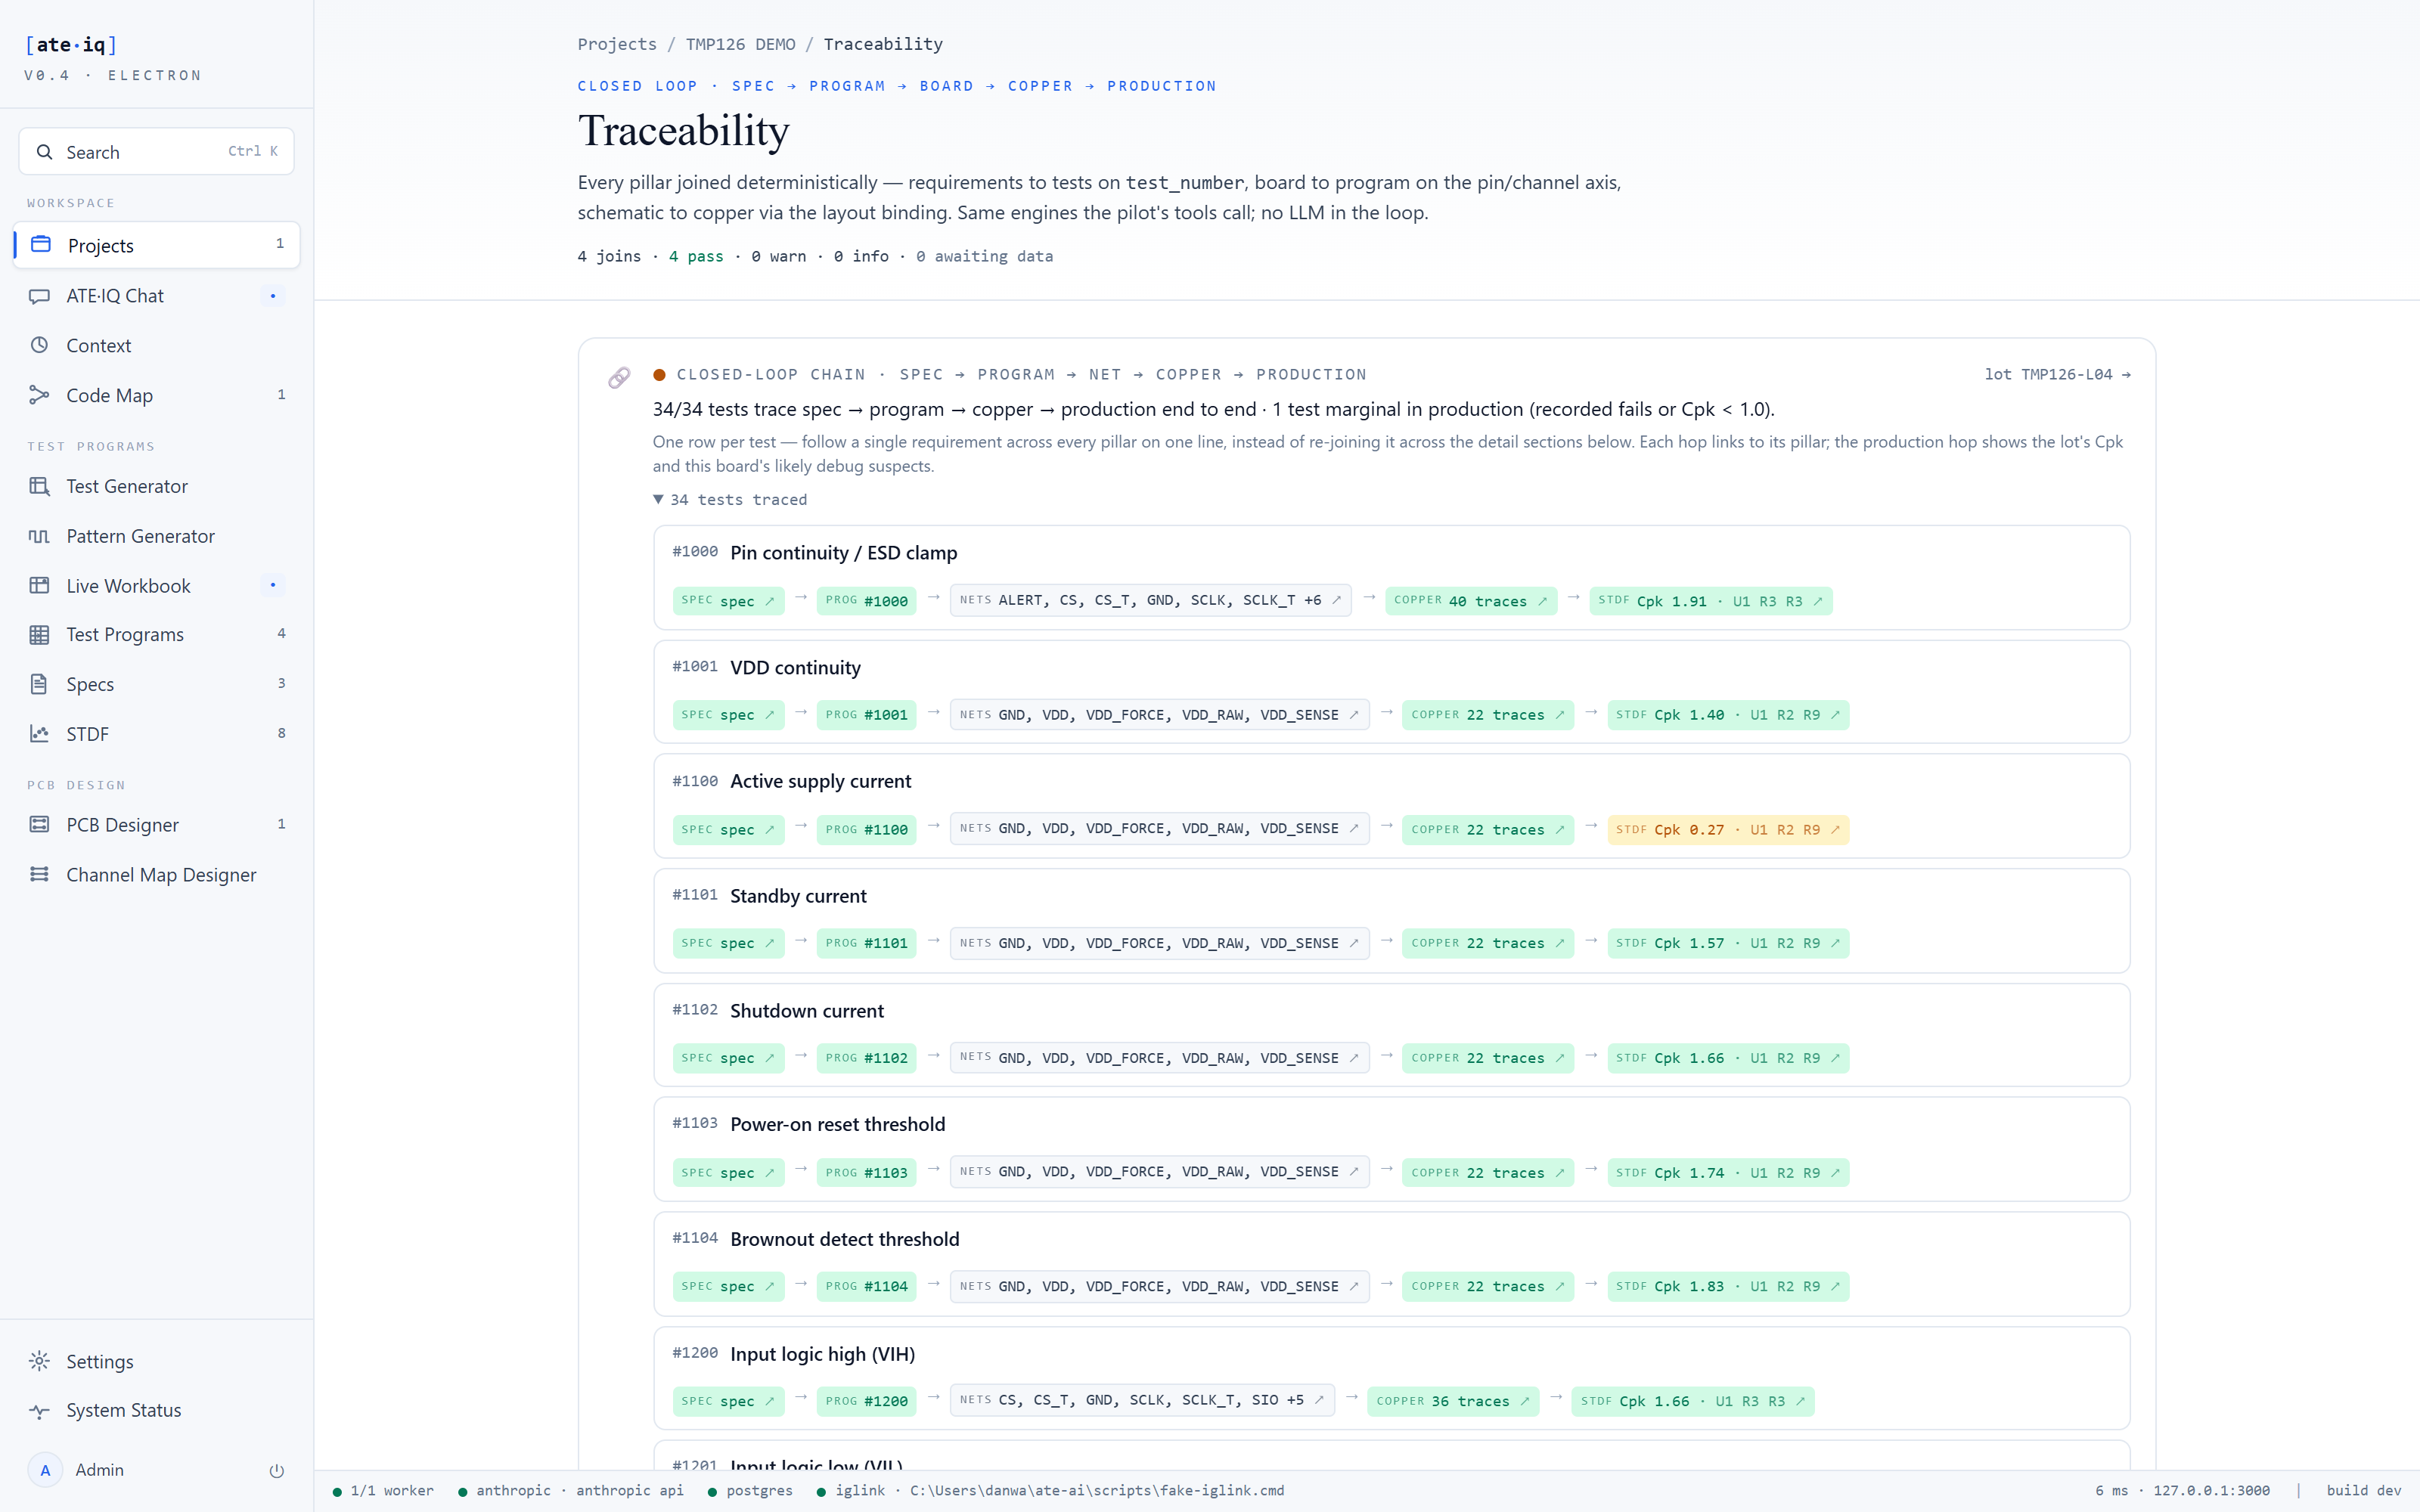Click the System Status pulse icon
Viewport: 2420px width, 1512px height.
tap(40, 1411)
